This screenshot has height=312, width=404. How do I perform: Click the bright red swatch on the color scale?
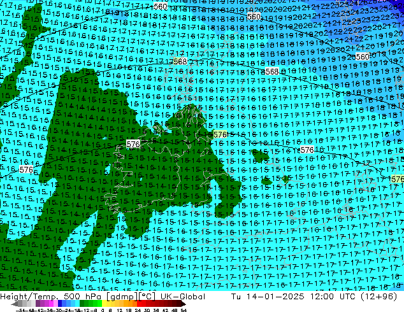(139, 304)
